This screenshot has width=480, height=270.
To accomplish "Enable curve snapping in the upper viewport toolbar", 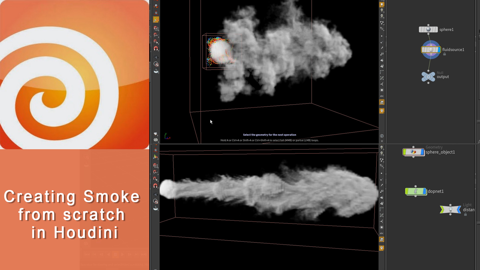I will [x=156, y=35].
